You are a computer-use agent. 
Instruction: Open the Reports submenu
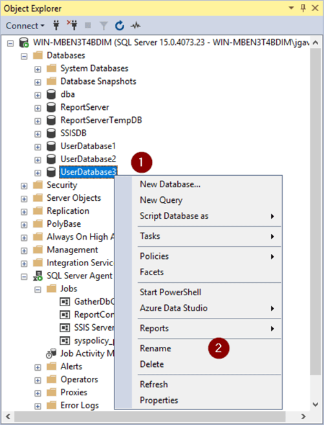tap(207, 328)
